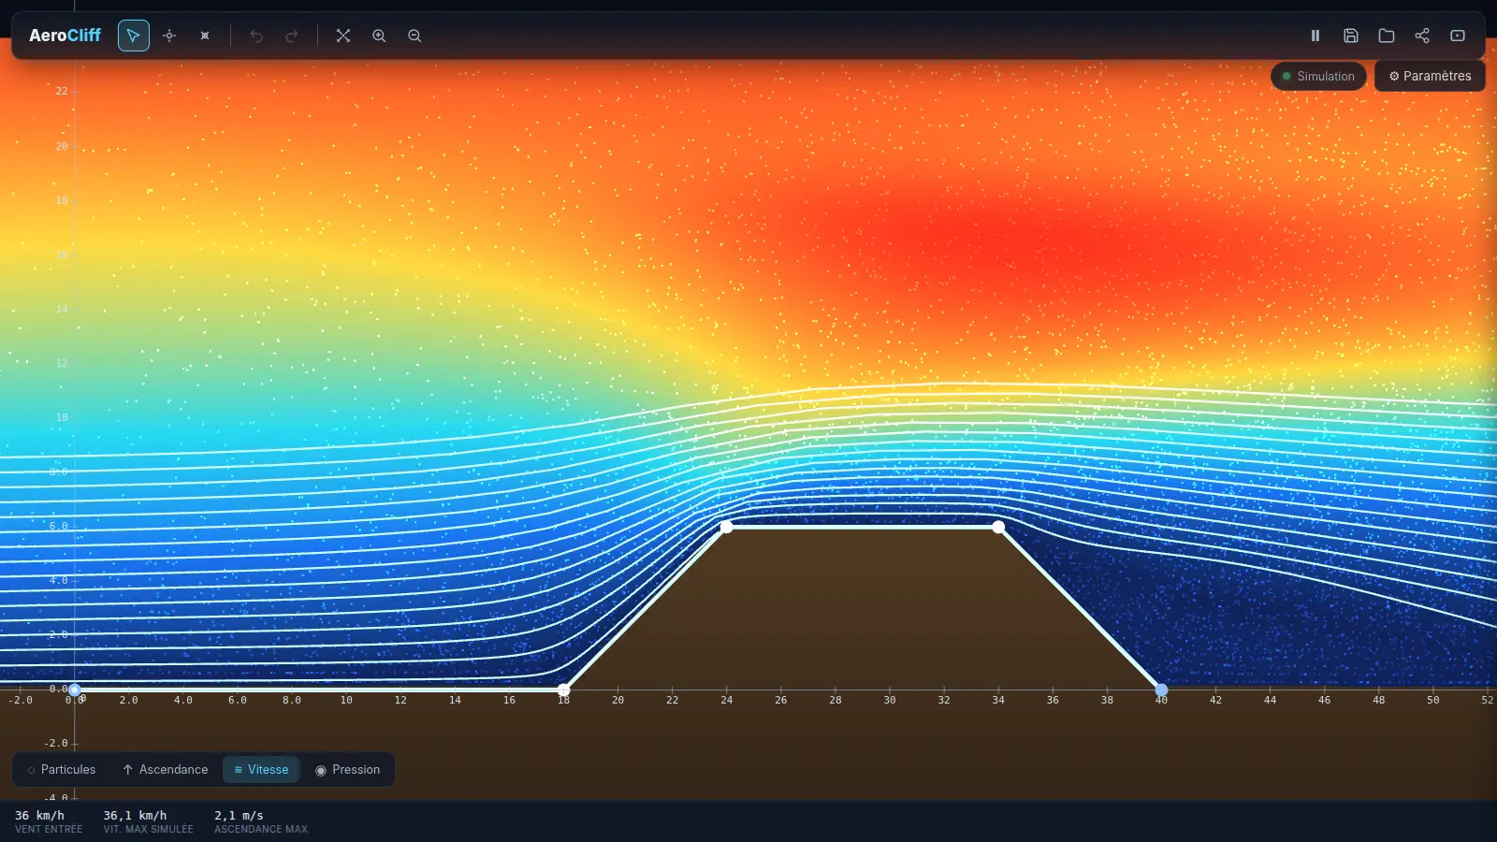Zoom in with the magnifier plus icon
The height and width of the screenshot is (842, 1497).
click(379, 36)
